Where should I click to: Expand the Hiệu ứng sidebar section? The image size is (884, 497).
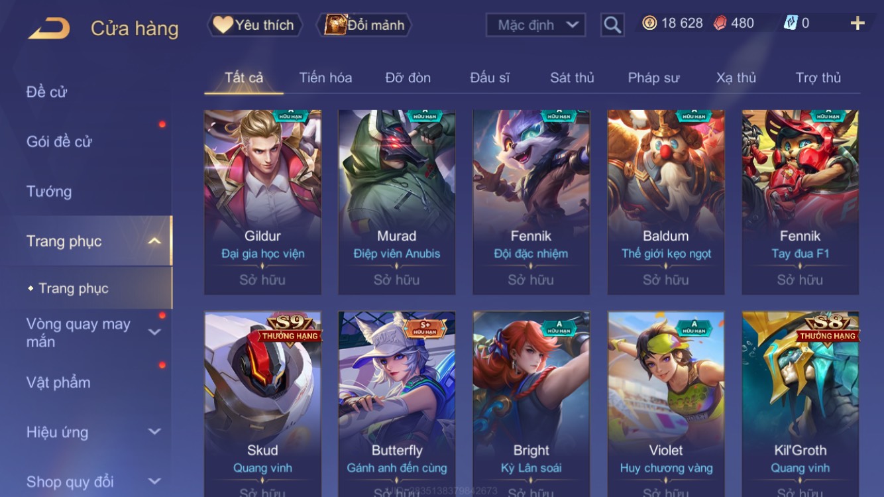[154, 432]
